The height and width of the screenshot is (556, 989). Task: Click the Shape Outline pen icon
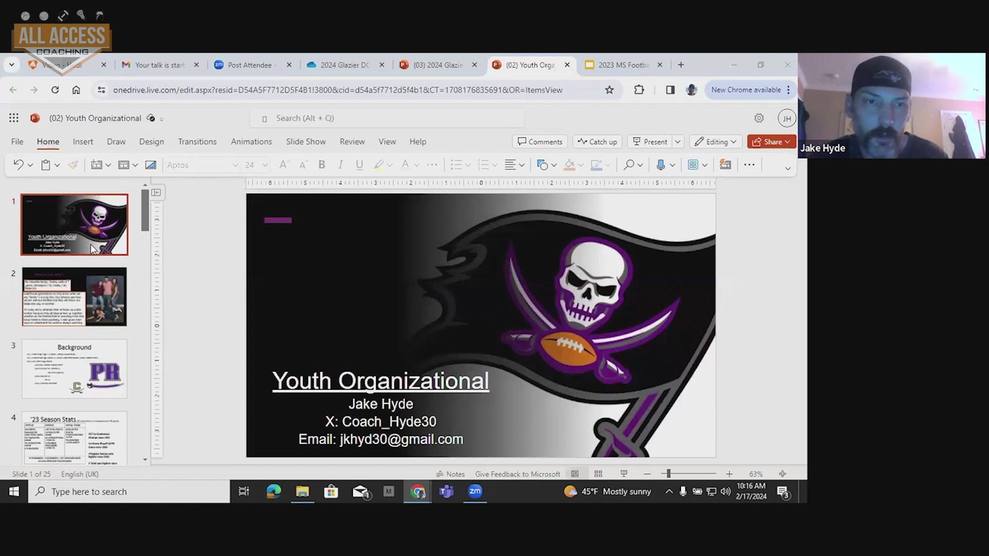pos(596,165)
